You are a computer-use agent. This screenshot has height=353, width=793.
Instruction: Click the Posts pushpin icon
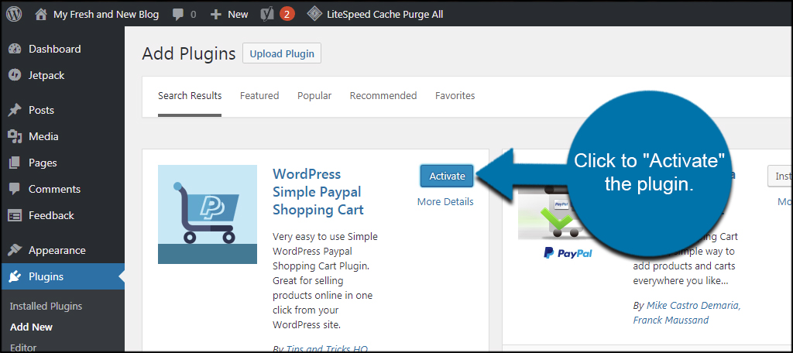click(15, 110)
